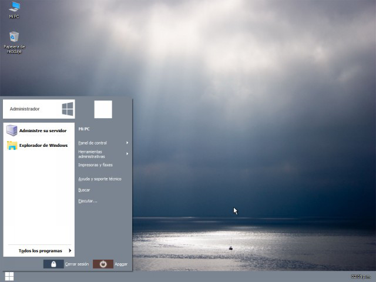Open the Mi PC desktop icon
This screenshot has width=376, height=282.
coord(14,10)
